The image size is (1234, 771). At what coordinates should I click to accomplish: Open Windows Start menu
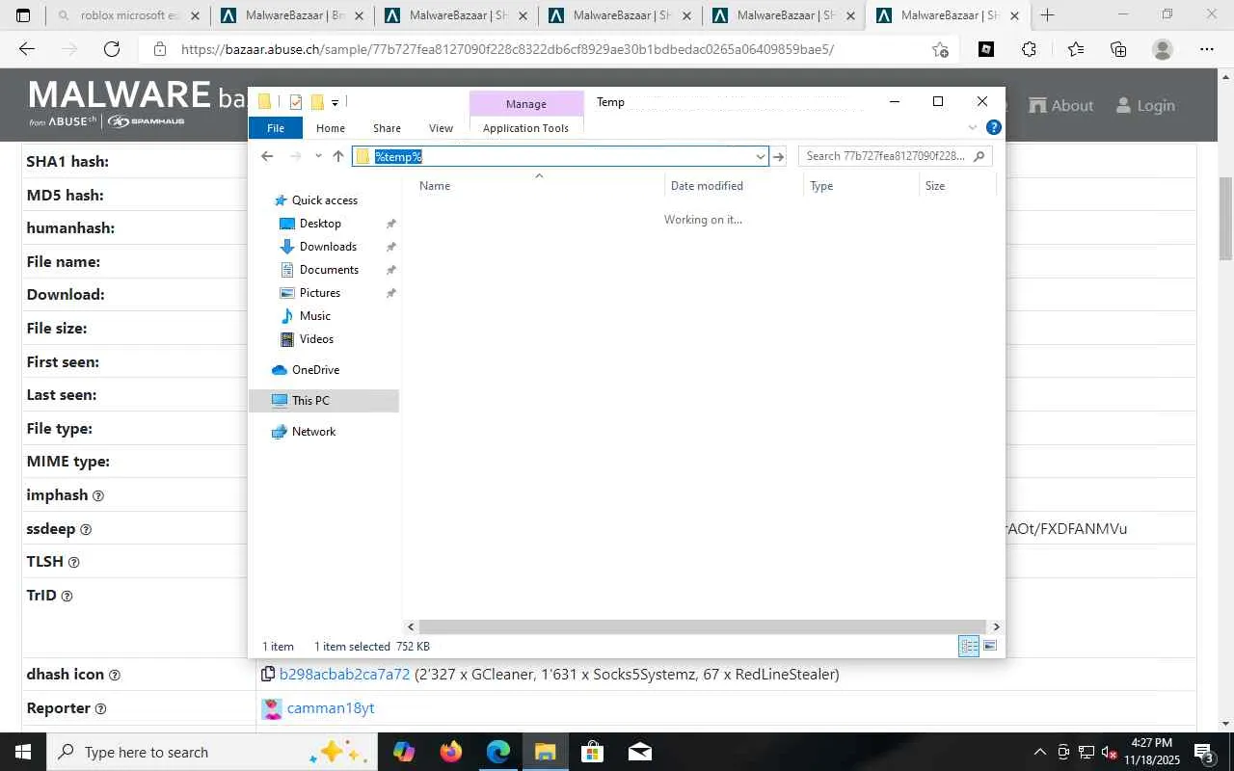coord(21,752)
